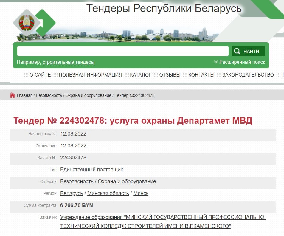Click the Заказчик label
The height and width of the screenshot is (236, 284).
(48, 217)
